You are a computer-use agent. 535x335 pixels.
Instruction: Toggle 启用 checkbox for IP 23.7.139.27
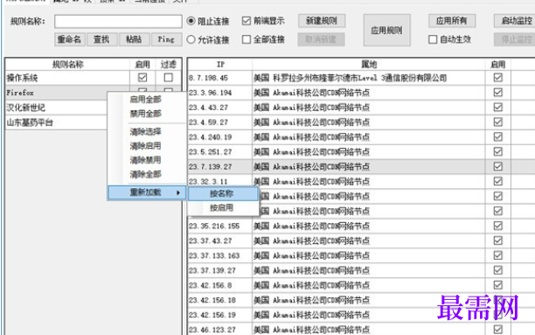(x=497, y=166)
